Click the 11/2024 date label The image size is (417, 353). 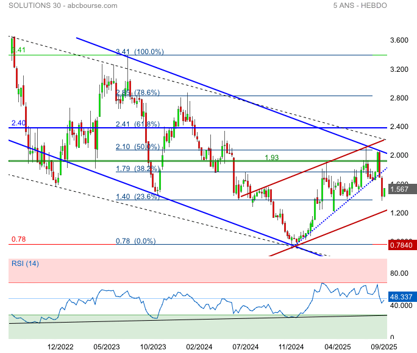(291, 347)
